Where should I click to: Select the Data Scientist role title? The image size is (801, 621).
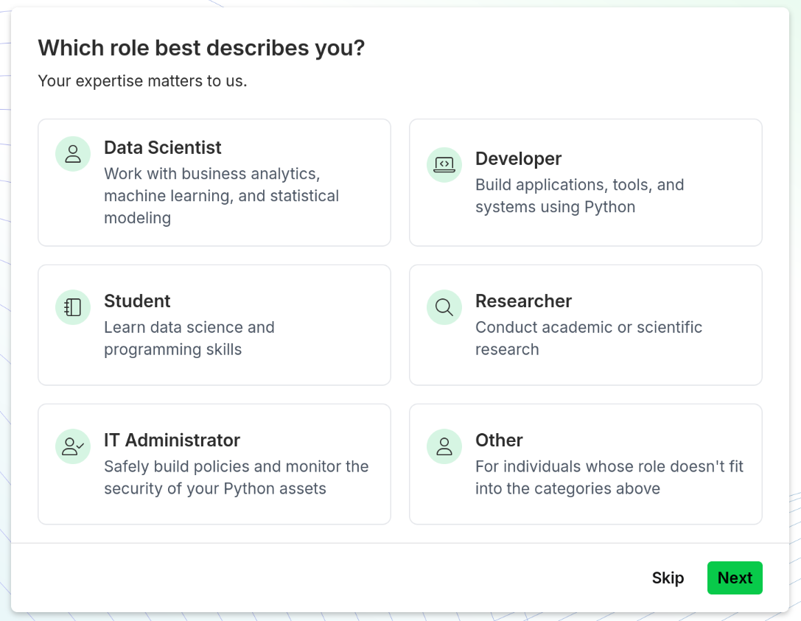coord(162,147)
